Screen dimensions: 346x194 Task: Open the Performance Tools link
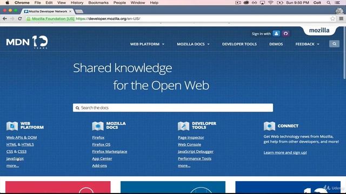pyautogui.click(x=195, y=158)
